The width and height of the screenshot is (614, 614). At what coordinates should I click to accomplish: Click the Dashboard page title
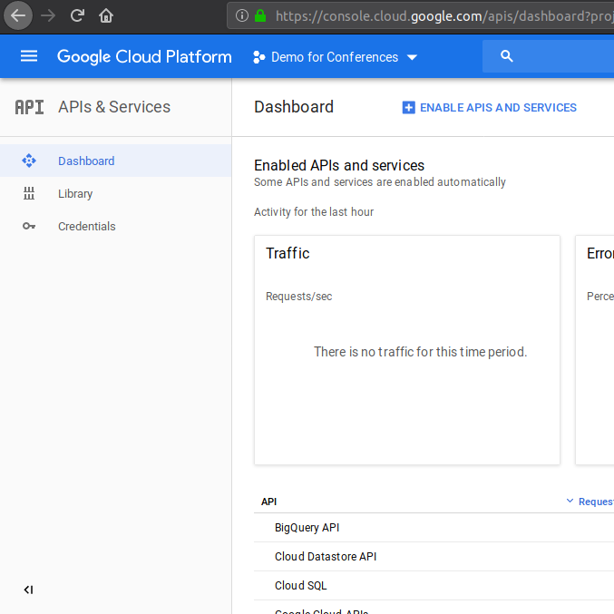[294, 107]
